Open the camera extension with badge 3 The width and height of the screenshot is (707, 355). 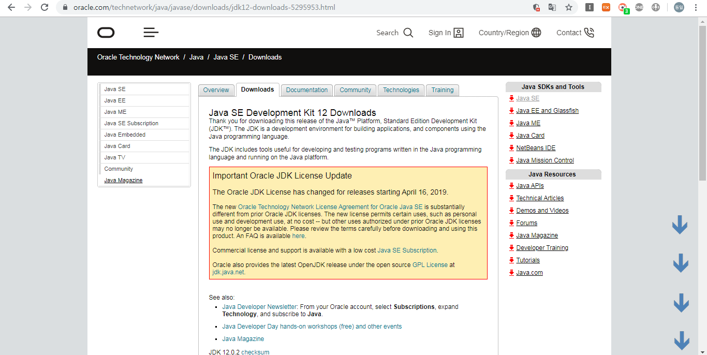click(x=623, y=8)
